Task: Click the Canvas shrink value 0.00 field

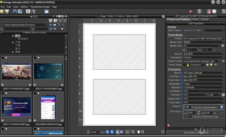Action: click(187, 107)
